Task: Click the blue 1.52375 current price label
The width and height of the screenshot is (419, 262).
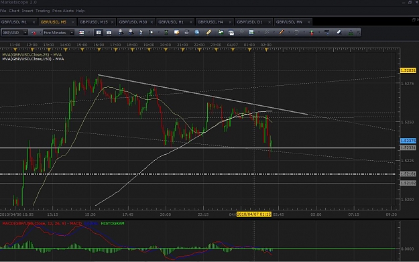Action: pyautogui.click(x=408, y=141)
